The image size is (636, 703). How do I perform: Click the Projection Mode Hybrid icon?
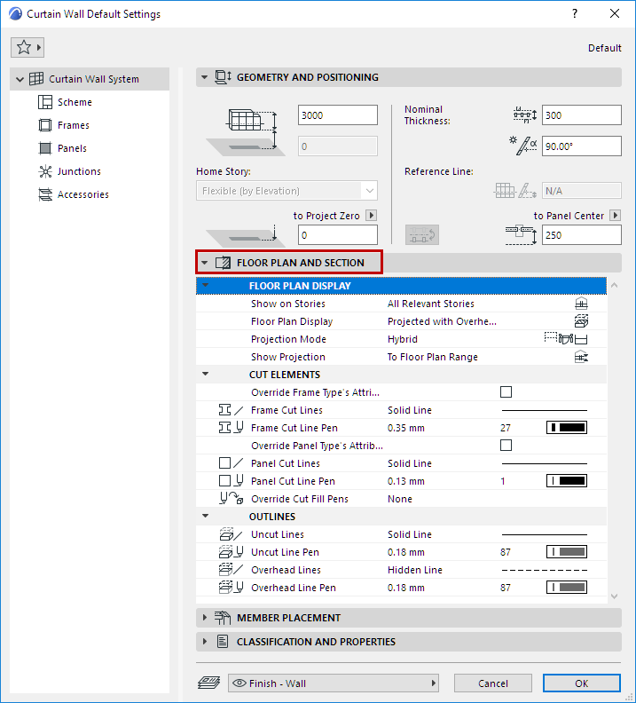point(566,339)
